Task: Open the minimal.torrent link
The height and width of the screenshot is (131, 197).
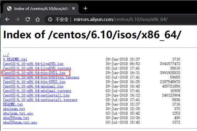Action: [x=37, y=91]
